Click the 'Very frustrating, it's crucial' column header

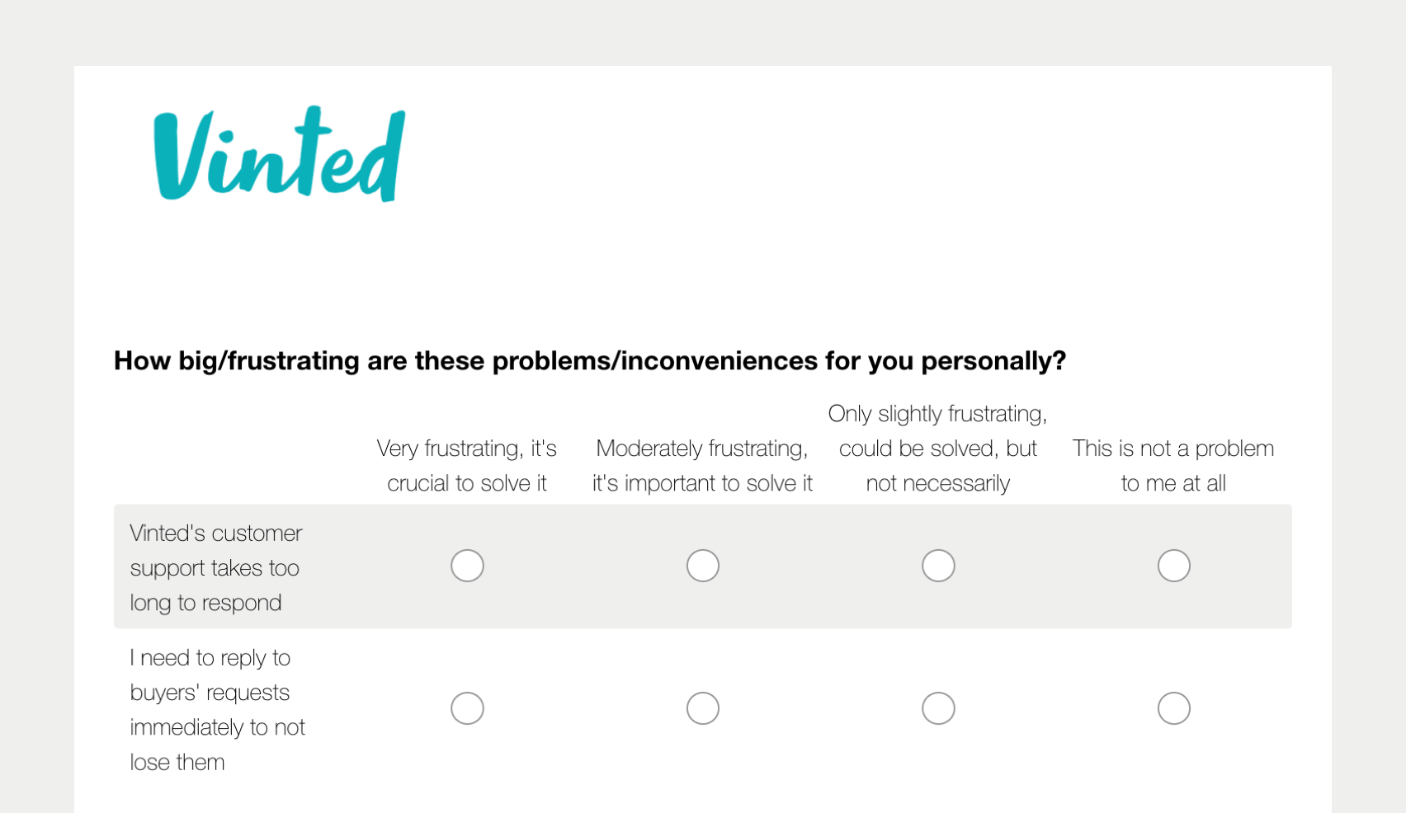467,466
